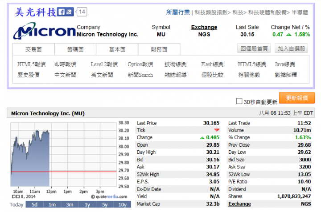Click the quotemedia.com credit link

click(x=109, y=197)
